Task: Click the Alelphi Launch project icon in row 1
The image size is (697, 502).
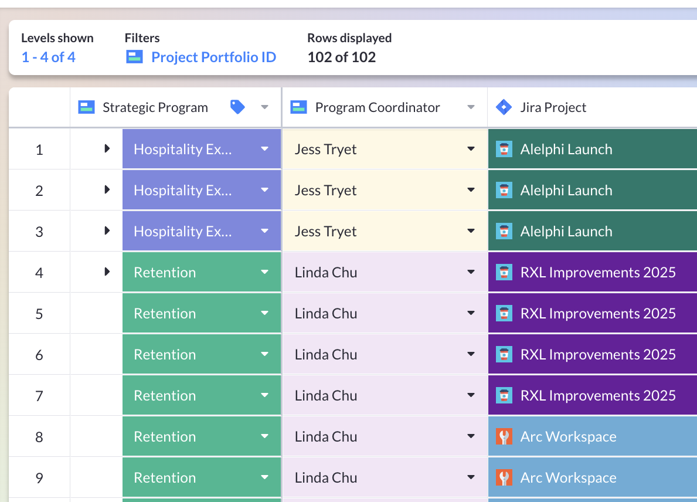Action: point(504,150)
